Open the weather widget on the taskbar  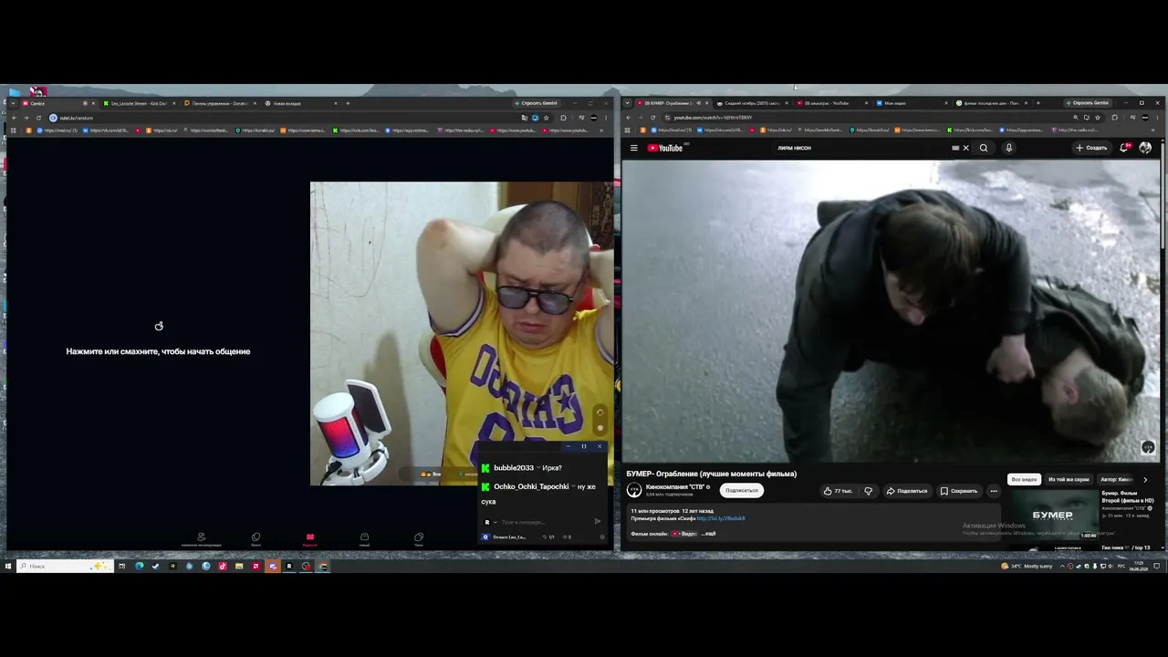pos(1027,566)
